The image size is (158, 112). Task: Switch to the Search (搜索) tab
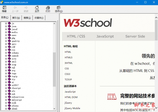click(27, 18)
